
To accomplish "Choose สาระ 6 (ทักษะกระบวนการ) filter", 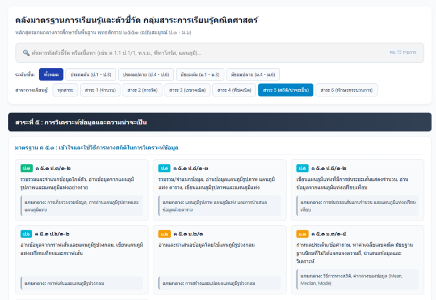I will click(346, 90).
